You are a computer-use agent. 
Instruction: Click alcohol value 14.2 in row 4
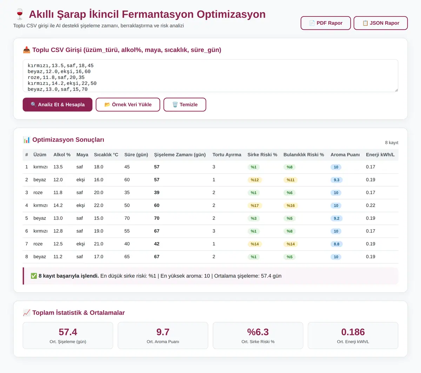tap(58, 205)
